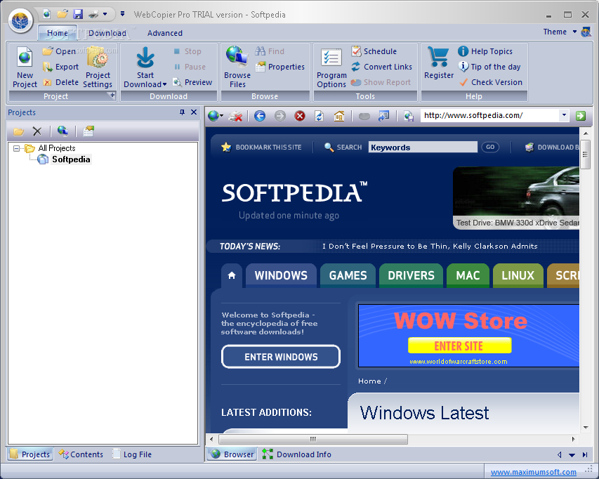Click the horizontal scrollbar thumb

(312, 439)
